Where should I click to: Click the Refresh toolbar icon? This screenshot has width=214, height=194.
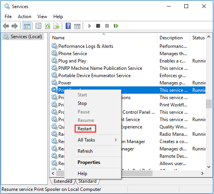[48, 26]
